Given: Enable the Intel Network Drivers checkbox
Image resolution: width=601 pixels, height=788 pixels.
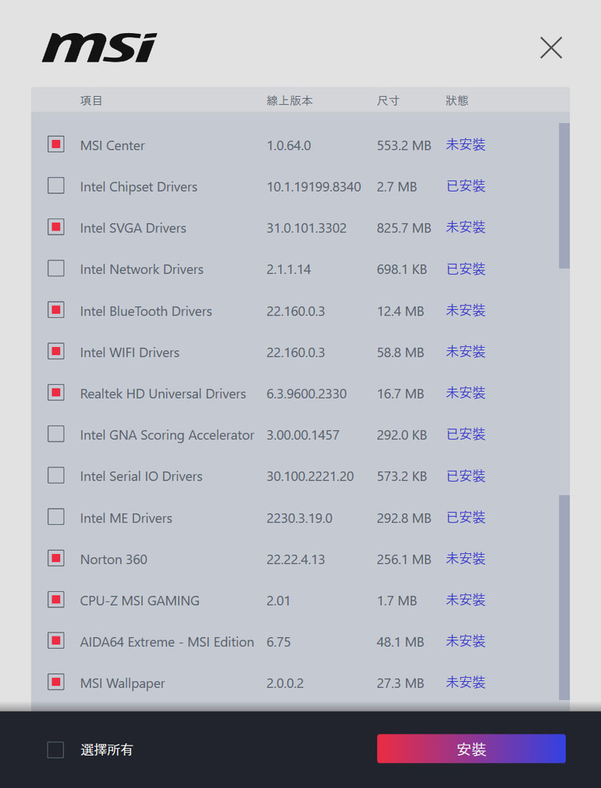Looking at the screenshot, I should pos(55,269).
